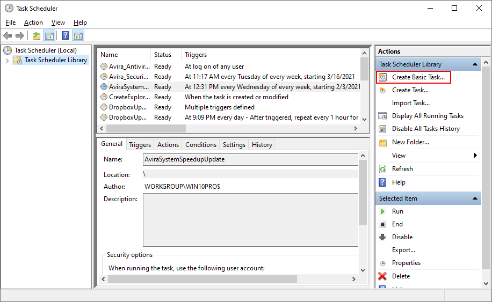
Task: Select the AviraSystem... task row
Action: 229,87
